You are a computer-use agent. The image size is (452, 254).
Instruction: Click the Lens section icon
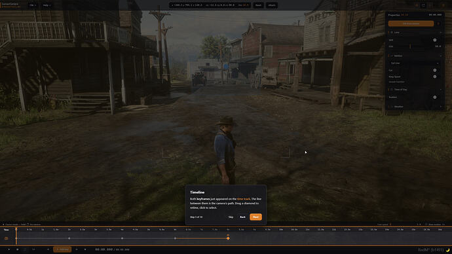pyautogui.click(x=392, y=33)
